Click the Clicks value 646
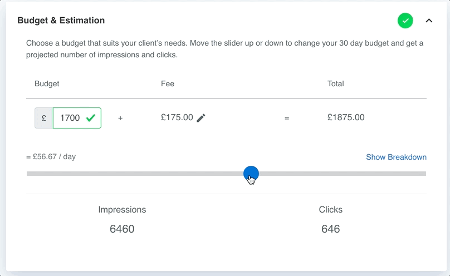Viewport: 450px width, 276px height. tap(331, 229)
